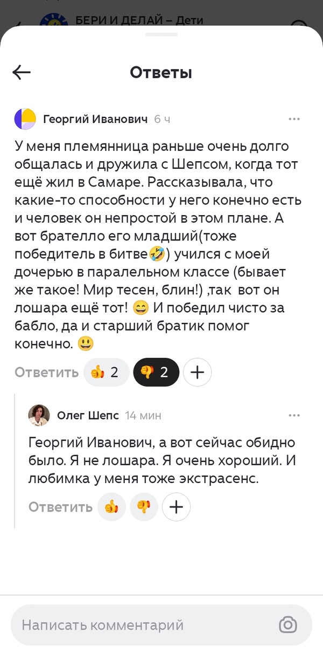Open the Ответы screen title header

pyautogui.click(x=161, y=72)
